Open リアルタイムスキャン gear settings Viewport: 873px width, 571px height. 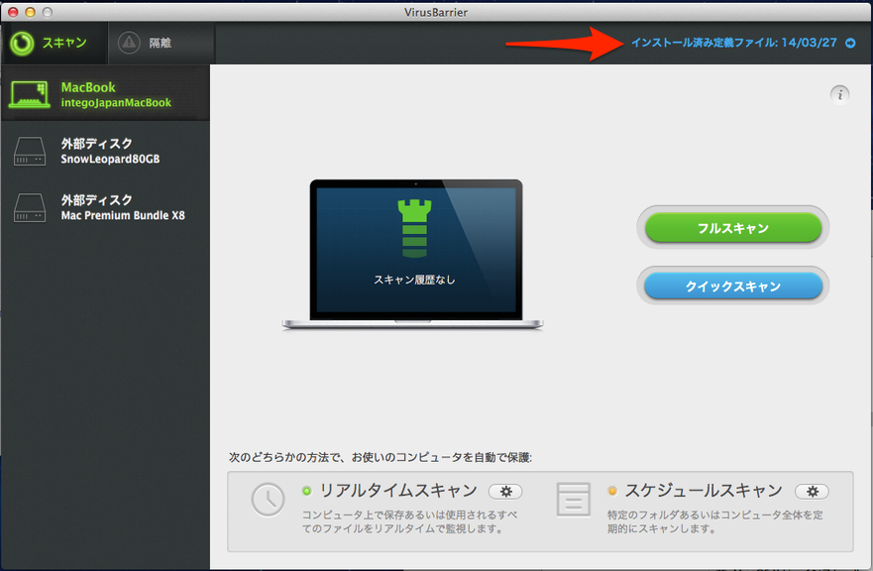point(505,492)
